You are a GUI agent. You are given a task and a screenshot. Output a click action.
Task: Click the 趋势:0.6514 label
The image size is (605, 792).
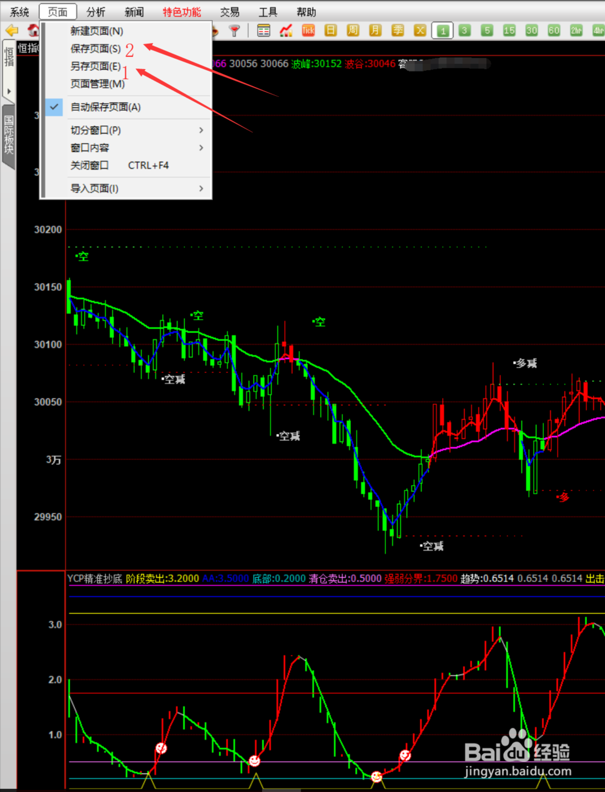click(x=487, y=578)
